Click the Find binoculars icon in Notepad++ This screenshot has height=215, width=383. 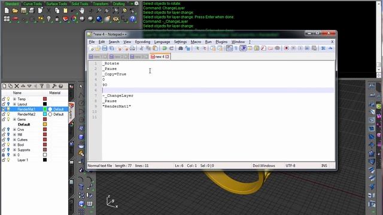click(181, 48)
